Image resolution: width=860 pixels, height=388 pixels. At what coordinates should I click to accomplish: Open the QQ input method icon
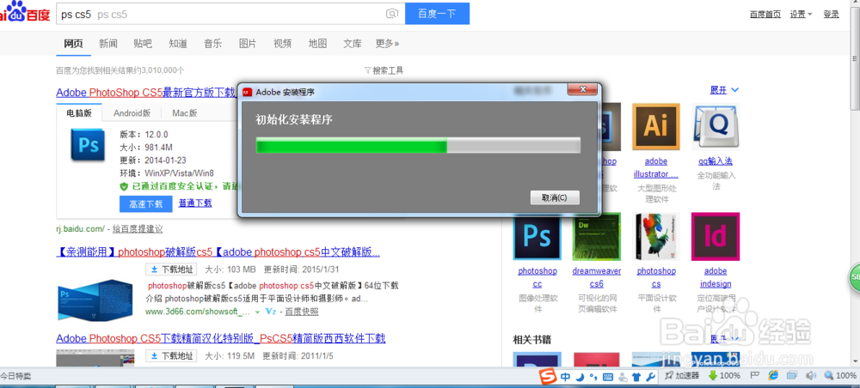pyautogui.click(x=716, y=126)
